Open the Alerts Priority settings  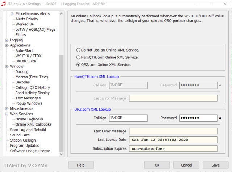click(27, 19)
